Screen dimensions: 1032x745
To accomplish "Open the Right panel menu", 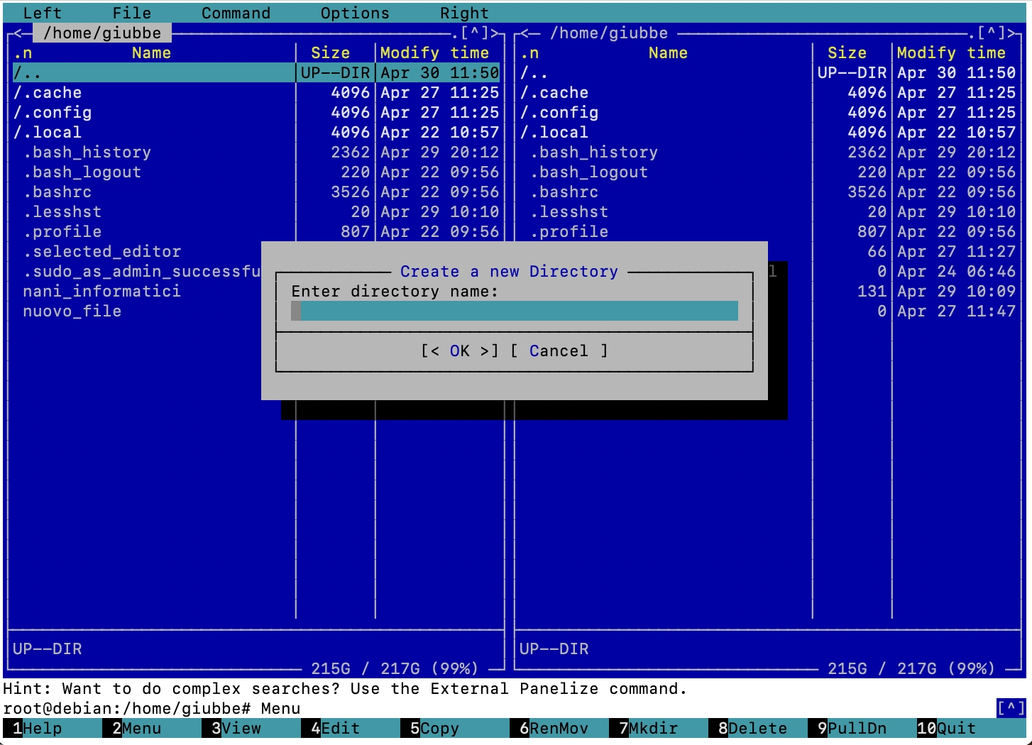I will (x=464, y=13).
